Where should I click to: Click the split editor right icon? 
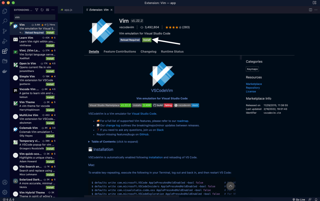click(311, 10)
